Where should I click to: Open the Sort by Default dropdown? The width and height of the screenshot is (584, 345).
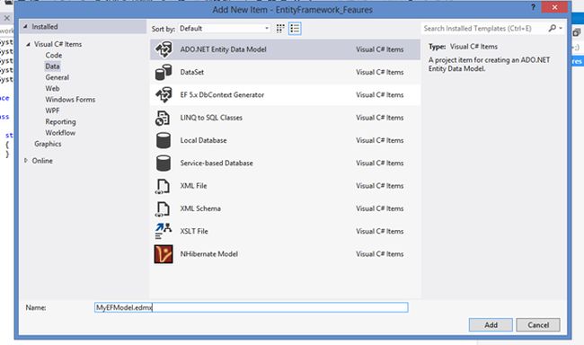pyautogui.click(x=225, y=29)
